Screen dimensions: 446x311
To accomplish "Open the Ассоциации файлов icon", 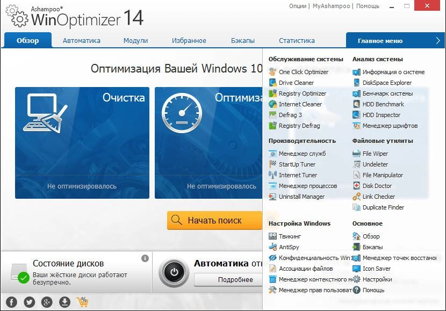I will [x=272, y=269].
